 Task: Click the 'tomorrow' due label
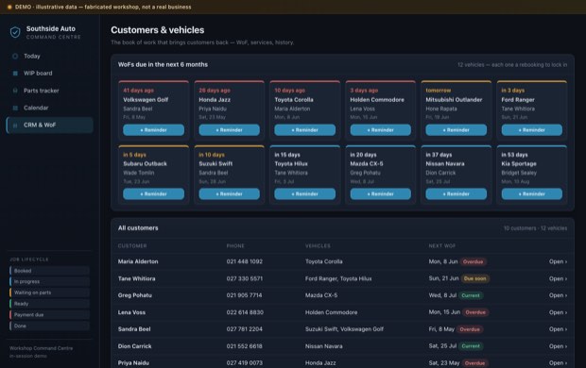point(438,91)
